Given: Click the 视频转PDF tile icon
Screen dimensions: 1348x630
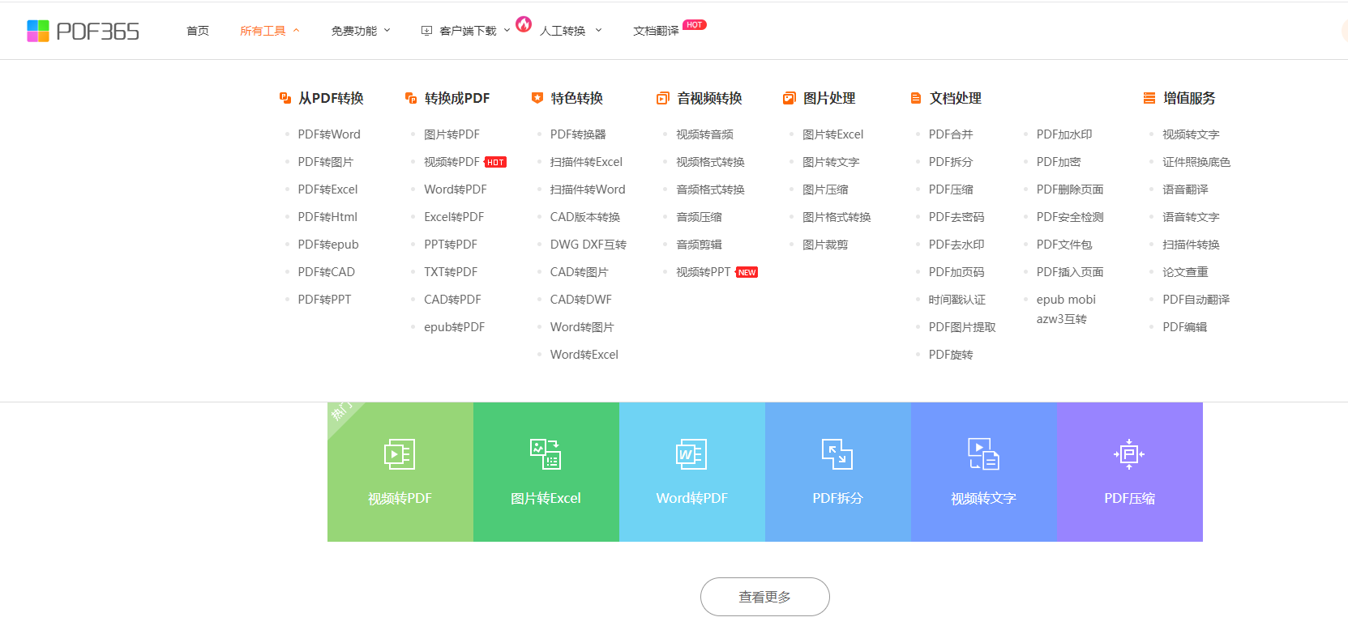Looking at the screenshot, I should [400, 454].
